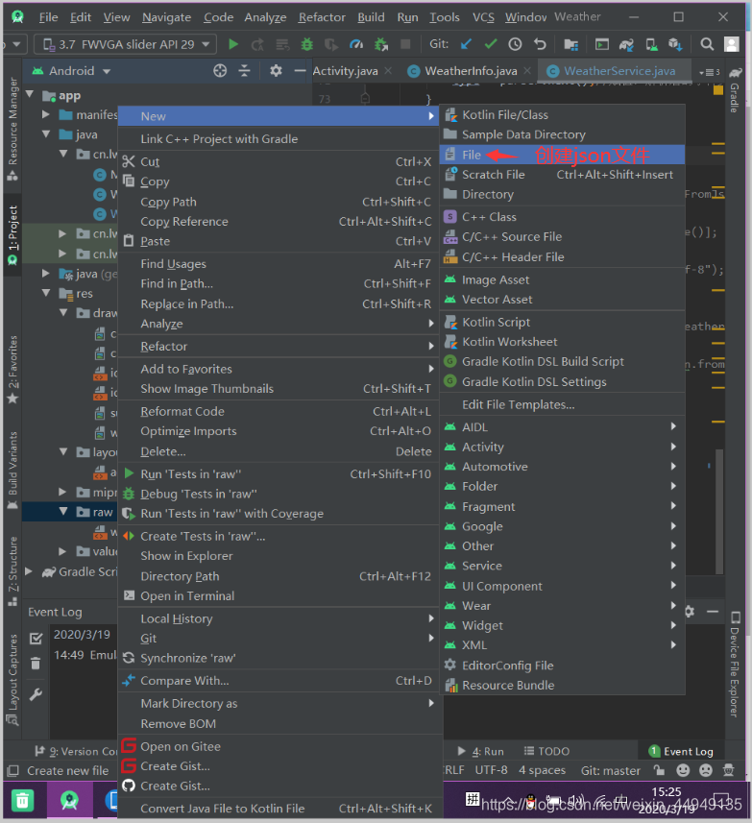Collapse the res folder
The image size is (752, 823).
(46, 293)
